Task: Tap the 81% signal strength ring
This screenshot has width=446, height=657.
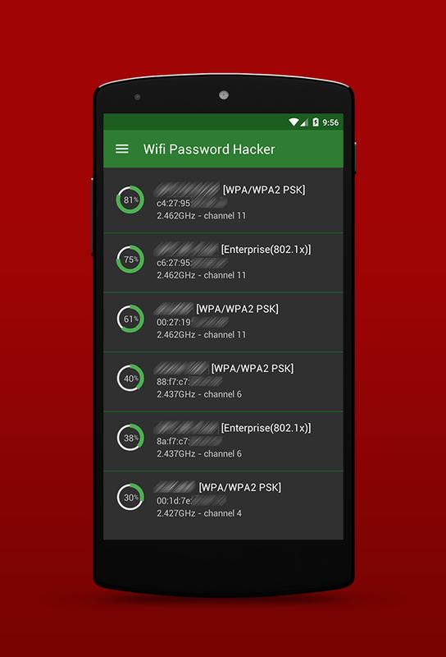Action: pos(130,200)
